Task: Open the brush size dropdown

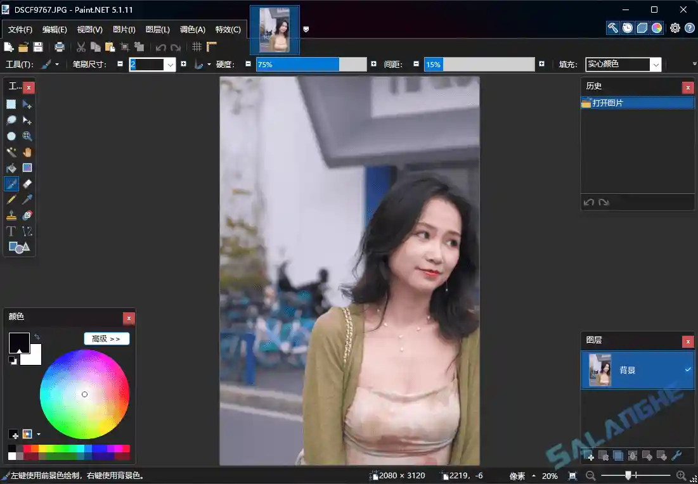Action: 170,64
